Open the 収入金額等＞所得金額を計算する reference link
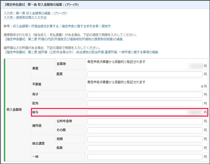The image size is (210, 164). [x=36, y=26]
